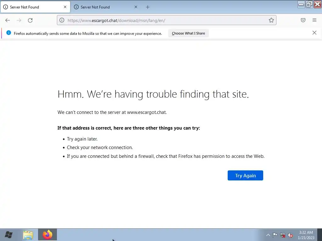Viewport: 322px width, 241px height.
Task: Restore down the Firefox window
Action: (309, 4)
